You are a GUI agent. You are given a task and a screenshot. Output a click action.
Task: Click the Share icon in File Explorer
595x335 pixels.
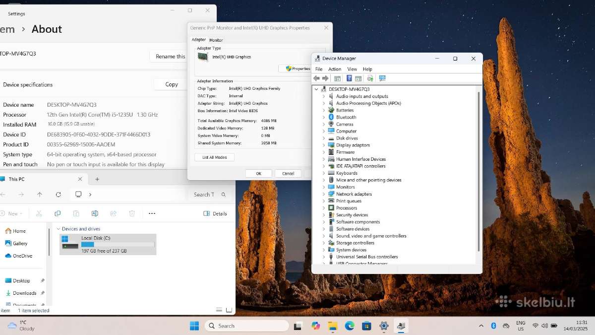pos(113,213)
